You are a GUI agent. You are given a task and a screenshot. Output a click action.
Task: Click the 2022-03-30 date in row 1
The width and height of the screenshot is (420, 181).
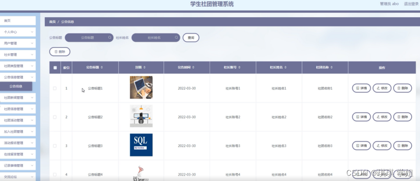click(x=187, y=88)
